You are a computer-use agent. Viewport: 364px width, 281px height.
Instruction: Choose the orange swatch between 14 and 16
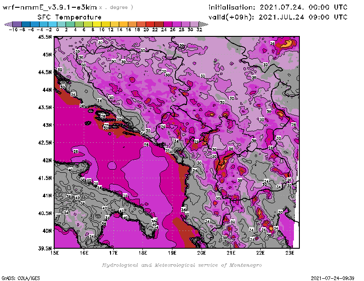124,24
